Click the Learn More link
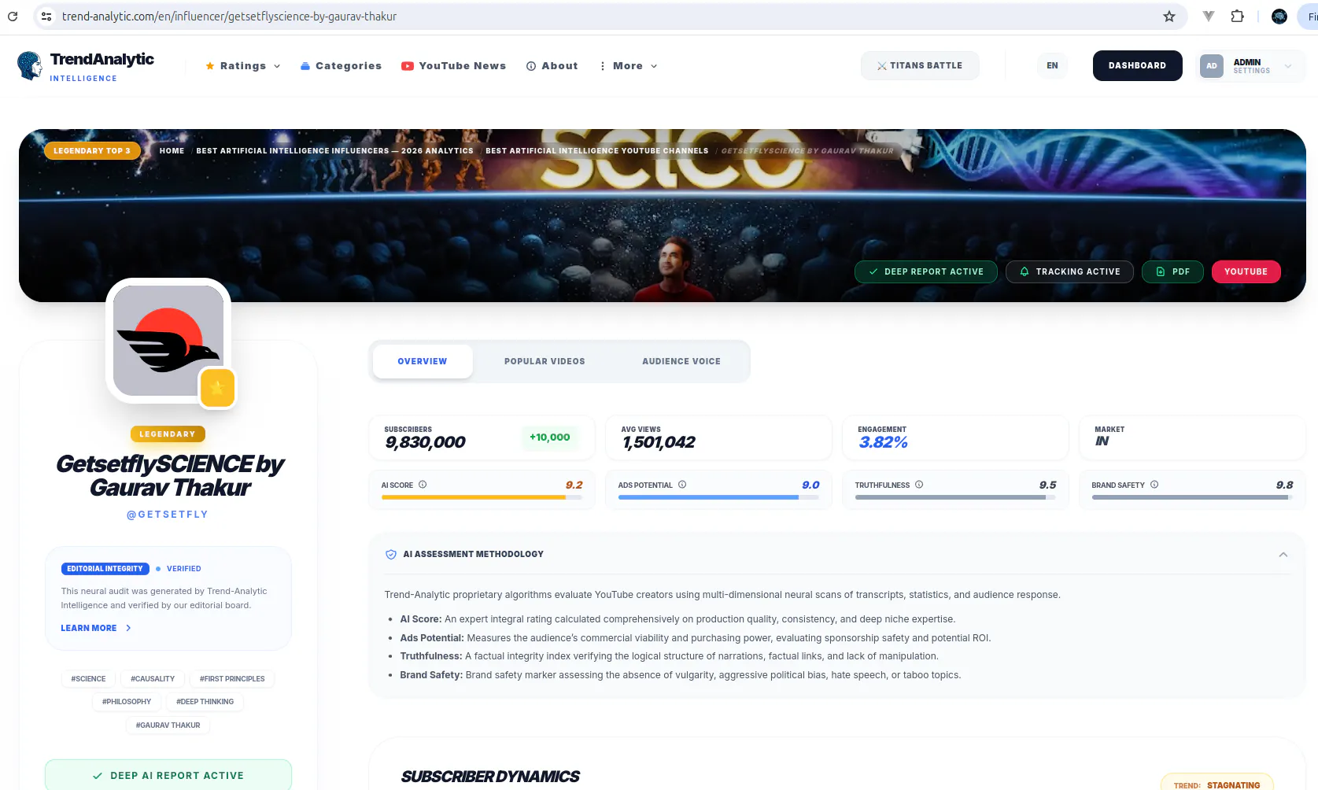 (96, 628)
